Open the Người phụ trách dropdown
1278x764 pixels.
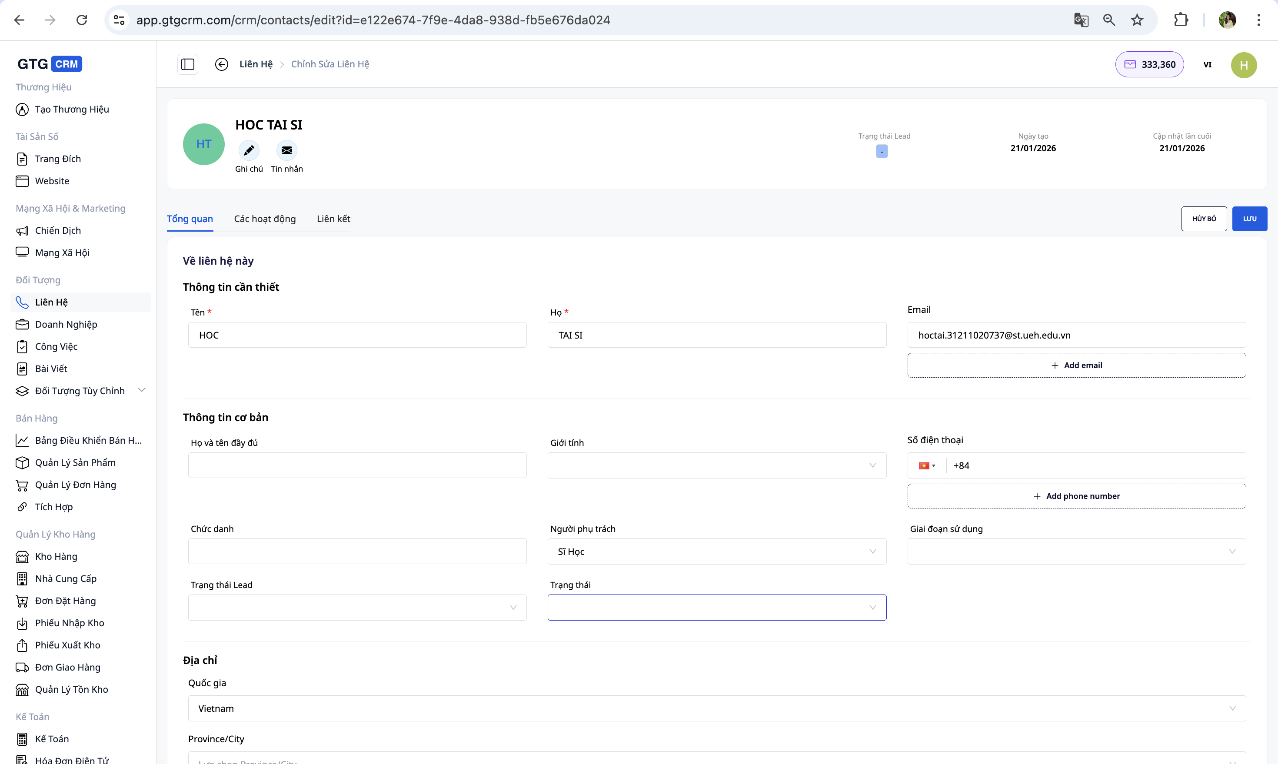[x=716, y=551]
